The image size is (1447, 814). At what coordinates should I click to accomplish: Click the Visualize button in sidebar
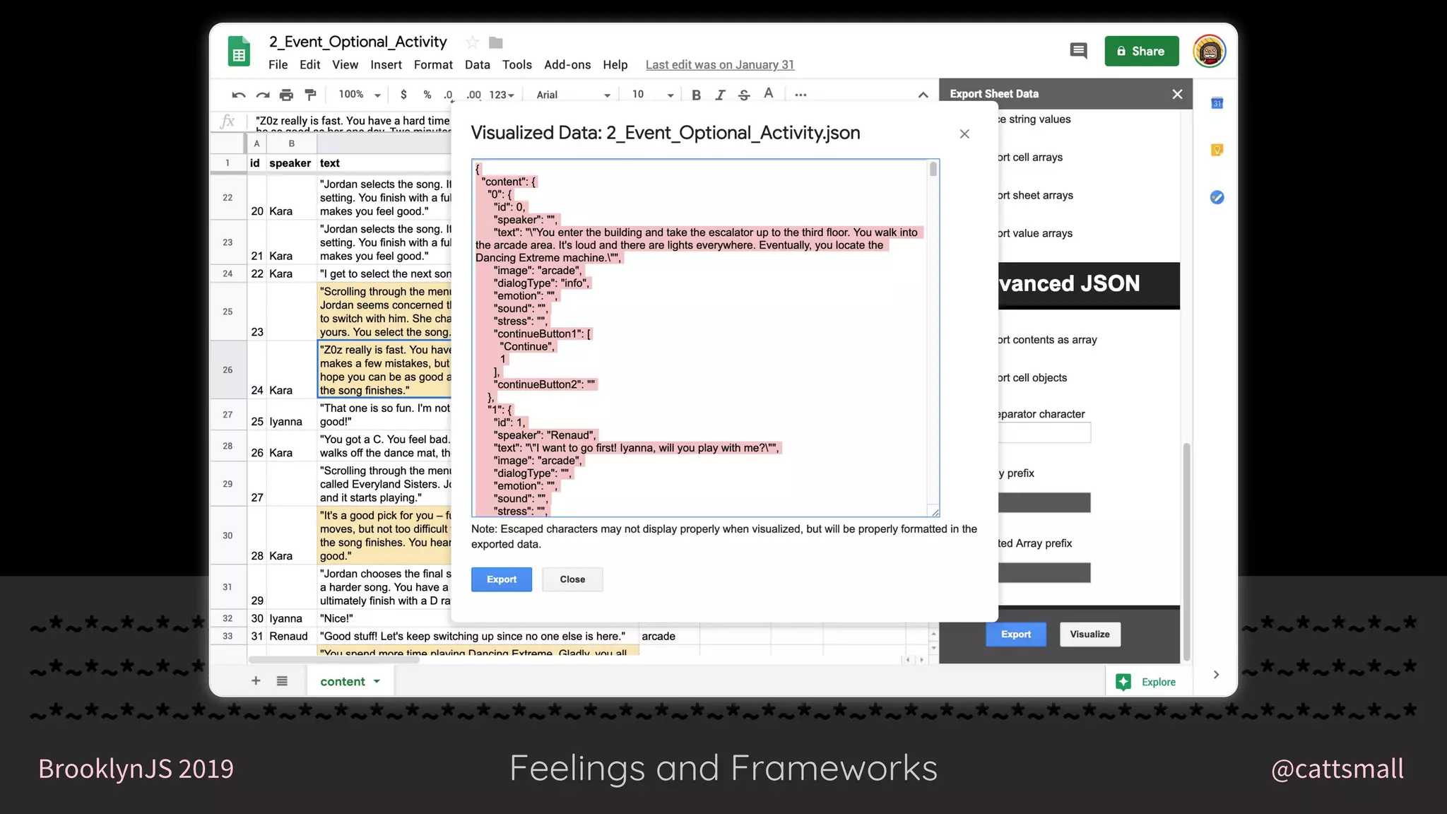(1089, 635)
